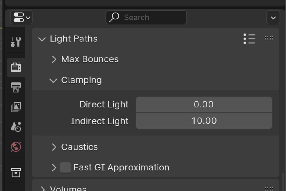This screenshot has width=286, height=191.
Task: Select the Render properties tab
Action: (16, 67)
